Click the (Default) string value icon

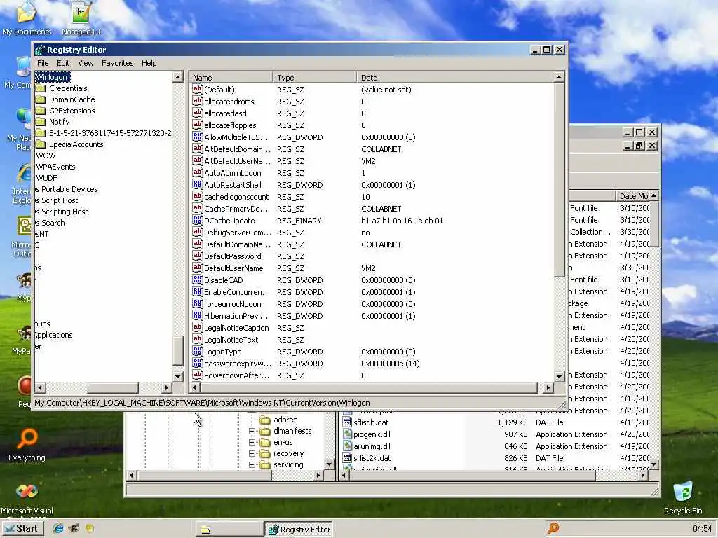coord(197,89)
